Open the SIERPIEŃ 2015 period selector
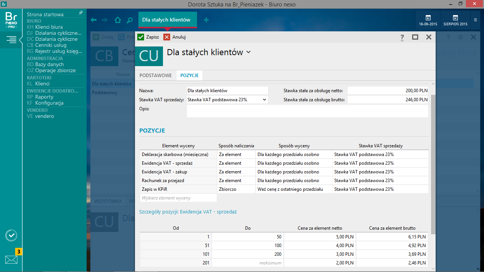The image size is (484, 272). (x=455, y=20)
